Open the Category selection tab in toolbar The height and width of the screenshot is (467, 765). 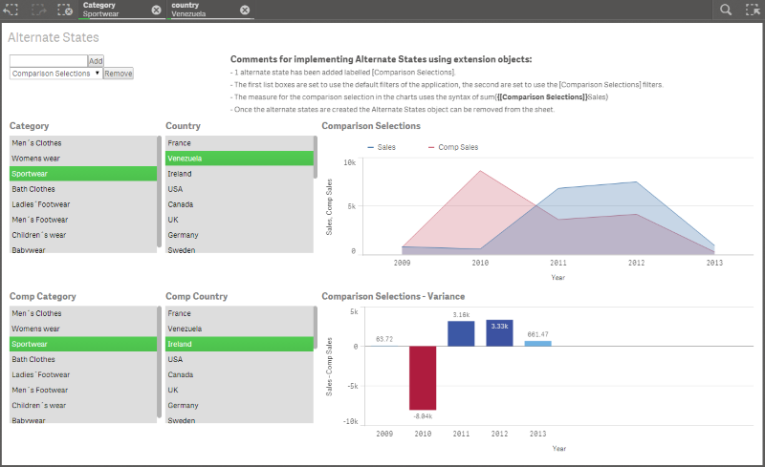pos(113,10)
